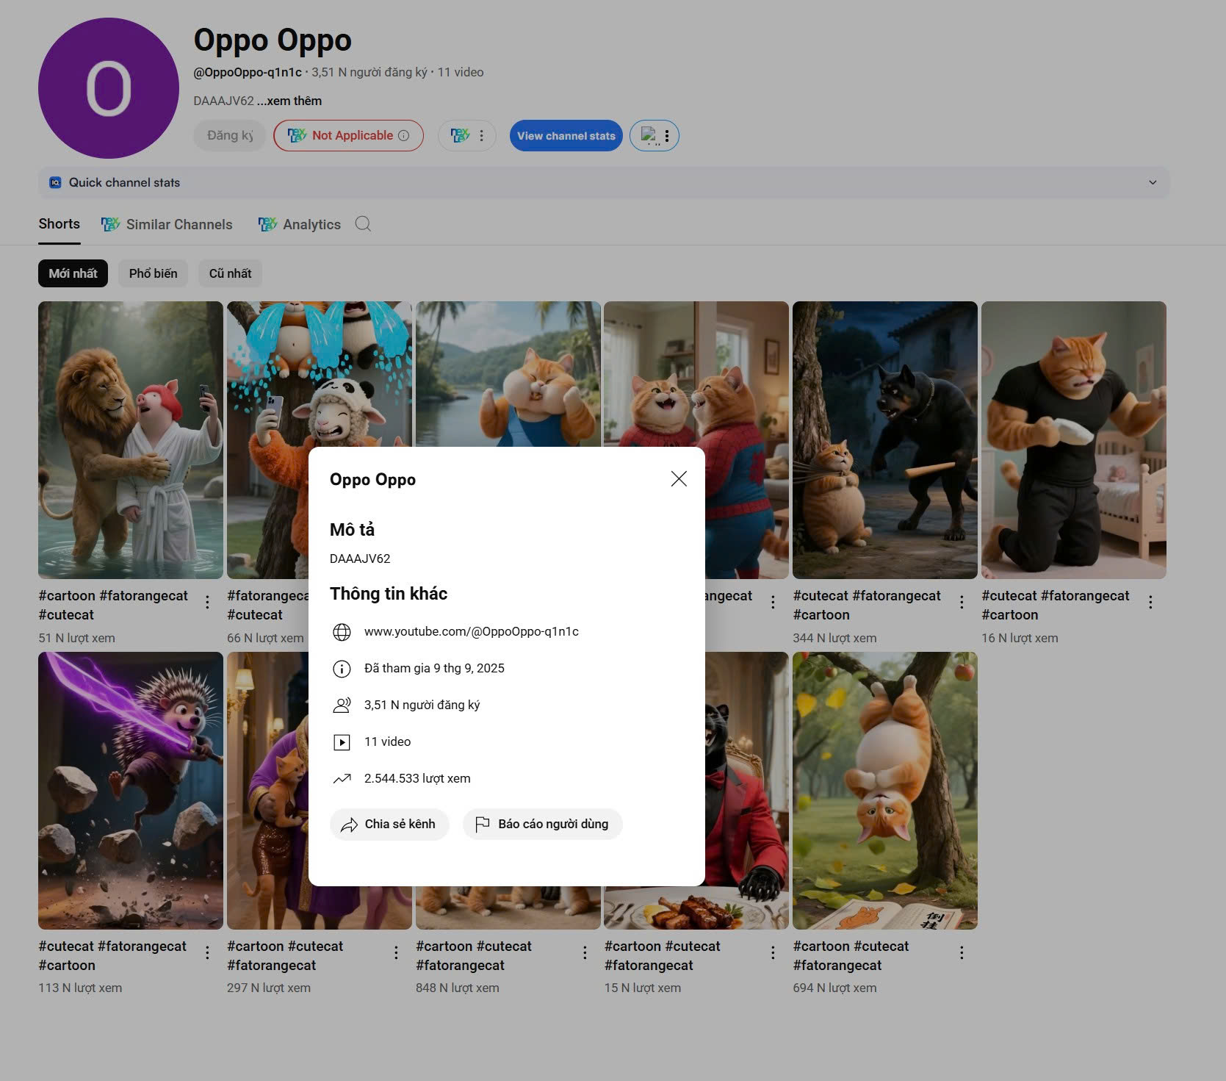Select the Mới nhất sort filter
Image resolution: width=1226 pixels, height=1081 pixels.
(x=73, y=273)
